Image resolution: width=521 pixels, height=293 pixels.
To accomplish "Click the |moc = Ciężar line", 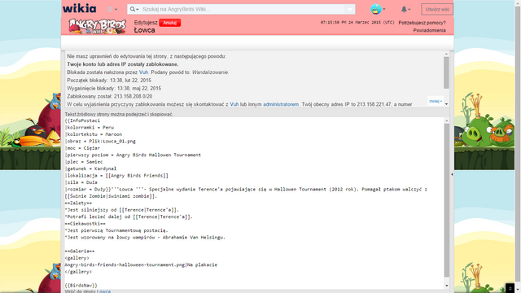I will [x=82, y=148].
